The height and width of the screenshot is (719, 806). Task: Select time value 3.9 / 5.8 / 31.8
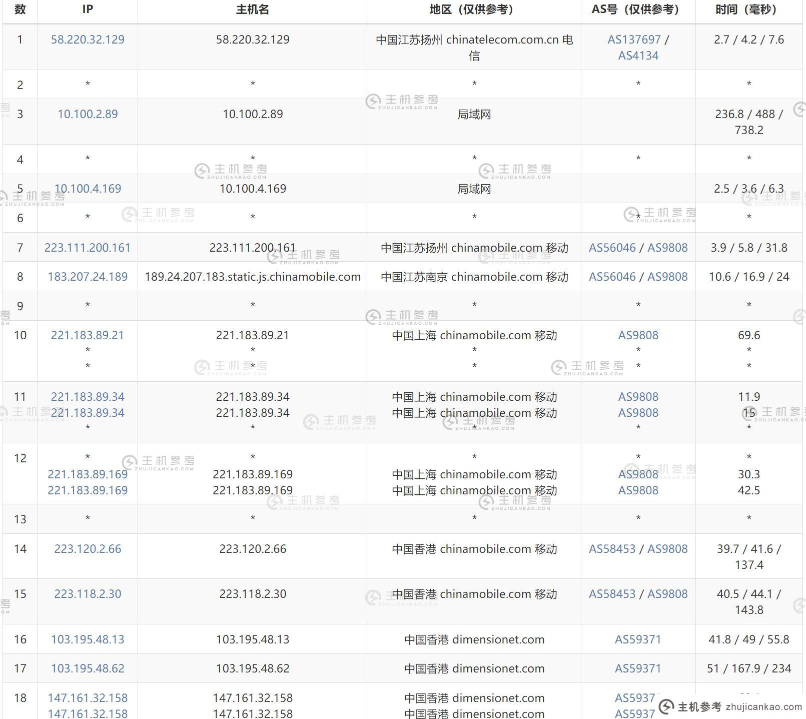pos(749,248)
